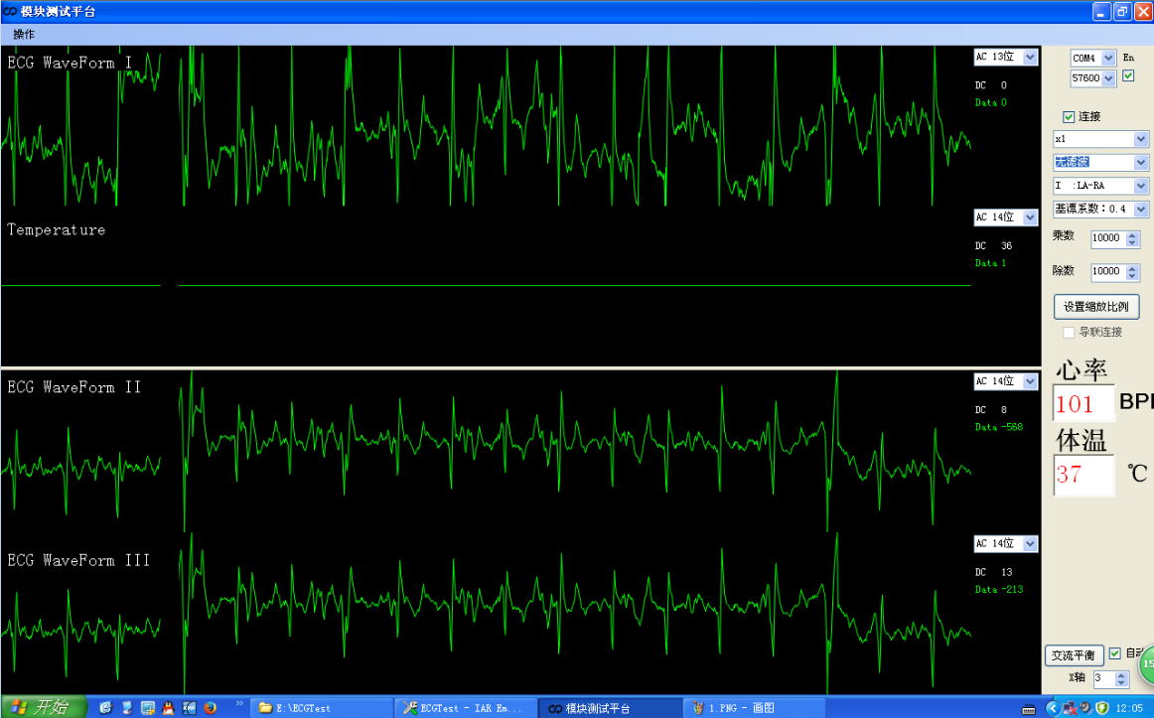Click the app icon in the title bar

tap(10, 11)
